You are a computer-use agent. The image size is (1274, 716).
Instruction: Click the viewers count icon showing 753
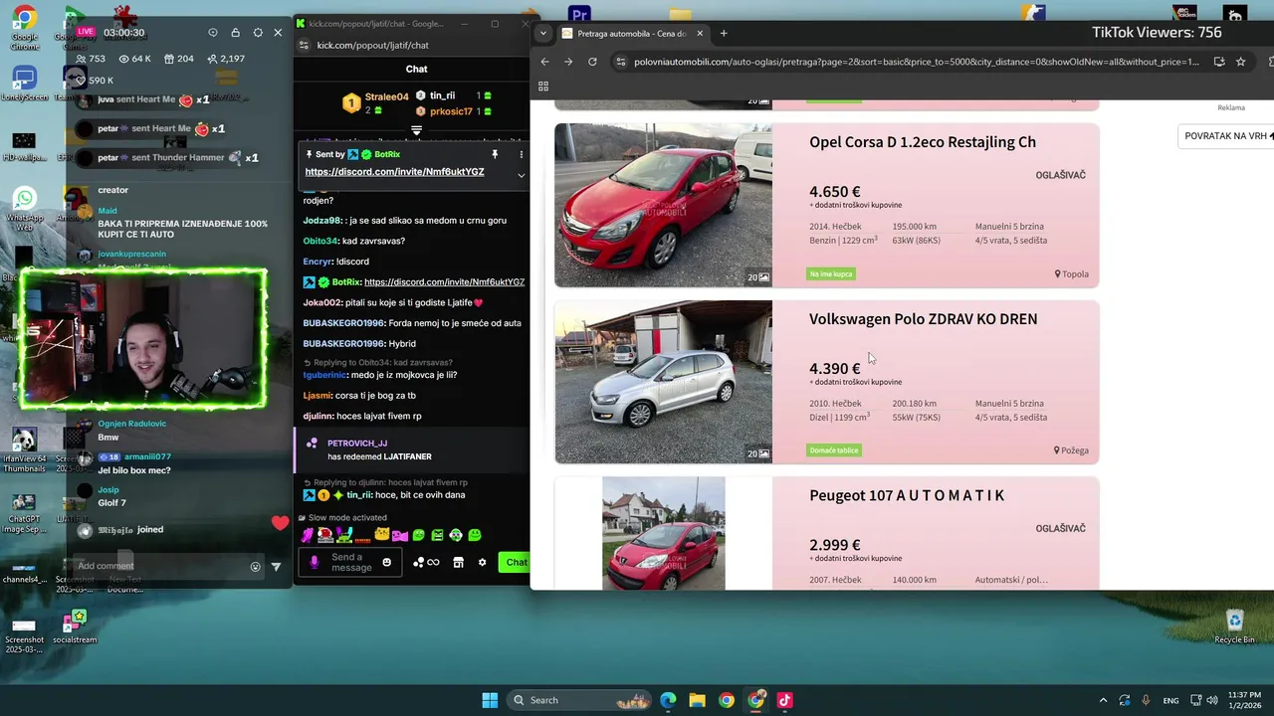81,59
